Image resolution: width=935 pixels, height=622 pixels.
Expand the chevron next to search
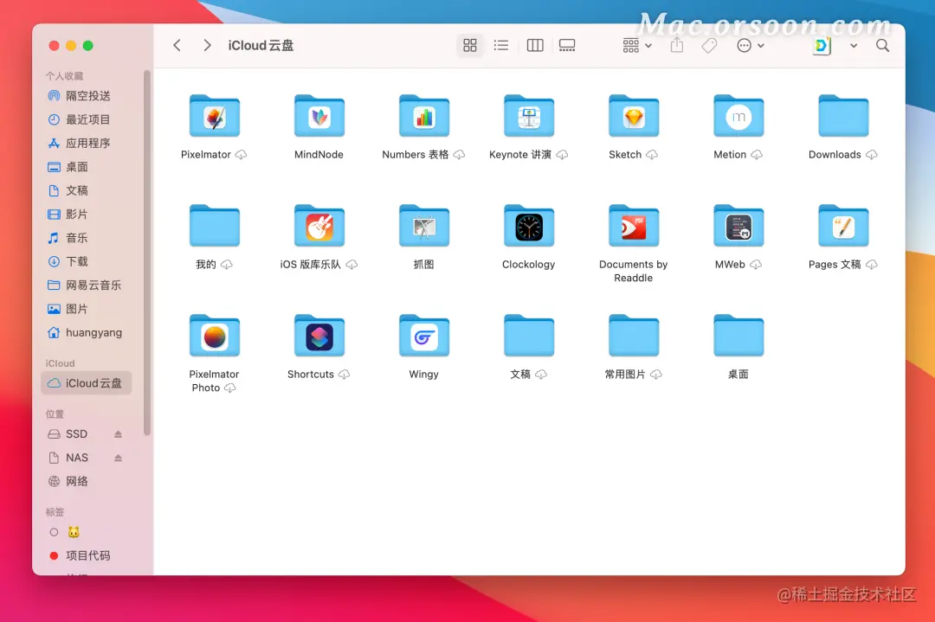point(854,46)
